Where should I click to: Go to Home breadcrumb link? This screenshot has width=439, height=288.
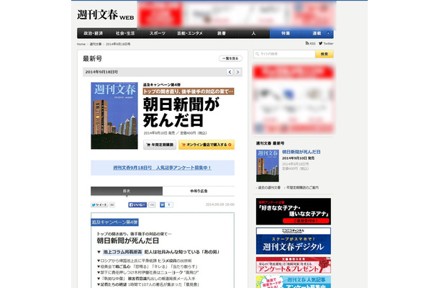point(81,44)
